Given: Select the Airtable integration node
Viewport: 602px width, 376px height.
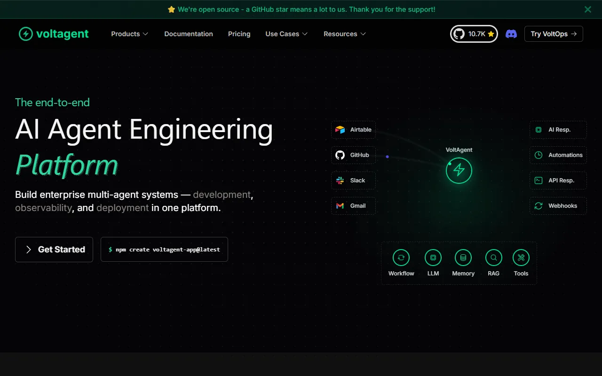Looking at the screenshot, I should coord(353,130).
